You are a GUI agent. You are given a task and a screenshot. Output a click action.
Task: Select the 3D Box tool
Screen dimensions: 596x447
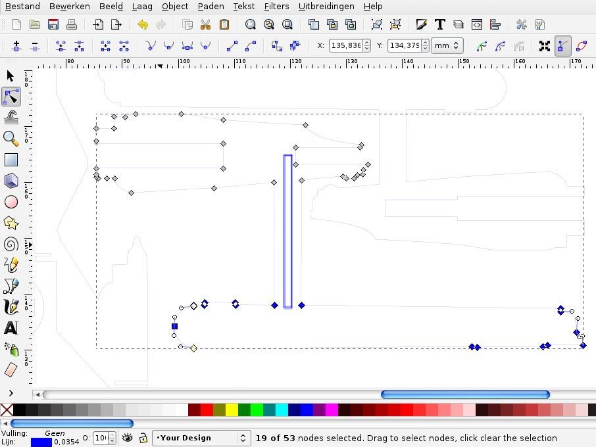click(11, 181)
